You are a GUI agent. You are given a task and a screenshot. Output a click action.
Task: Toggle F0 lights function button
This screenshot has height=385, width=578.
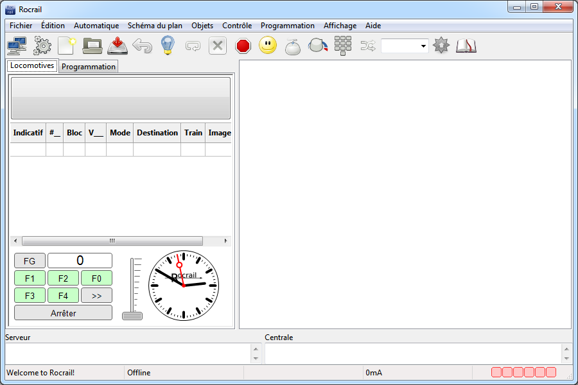[96, 278]
